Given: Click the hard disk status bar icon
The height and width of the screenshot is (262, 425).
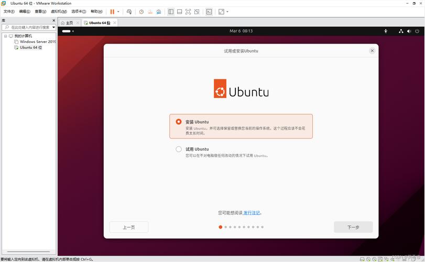Looking at the screenshot, I should click(362, 259).
